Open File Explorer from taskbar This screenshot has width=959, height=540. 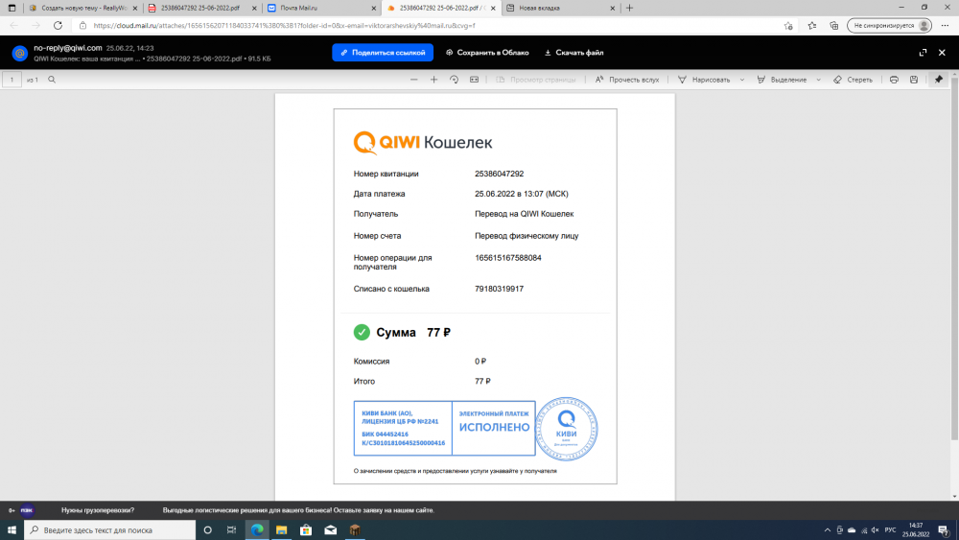tap(281, 530)
